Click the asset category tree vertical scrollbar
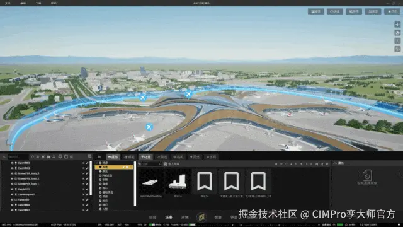 tap(135, 183)
